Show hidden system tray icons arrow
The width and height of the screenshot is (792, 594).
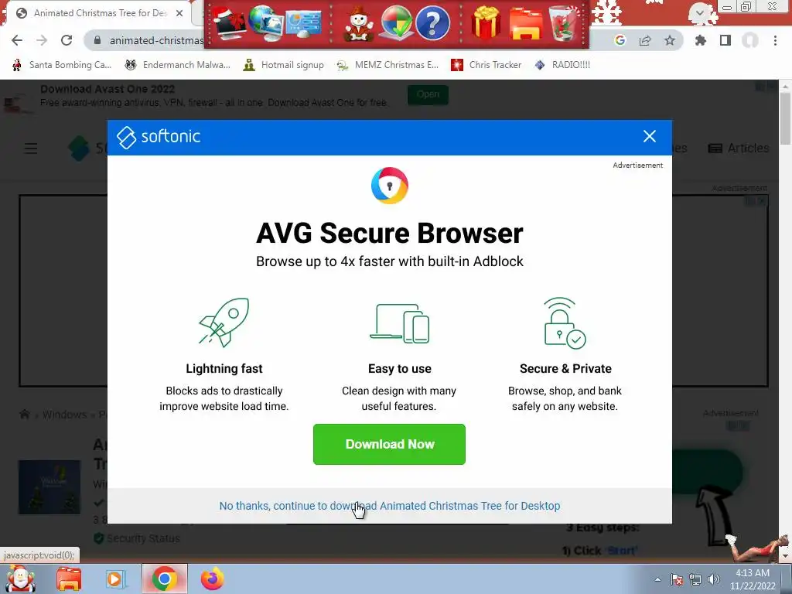coord(657,579)
